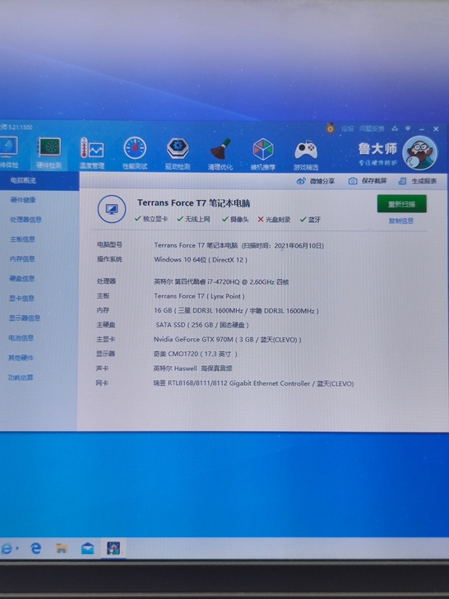Click the 光盘刻录 cross status item
Image resolution: width=449 pixels, height=599 pixels.
tap(274, 219)
